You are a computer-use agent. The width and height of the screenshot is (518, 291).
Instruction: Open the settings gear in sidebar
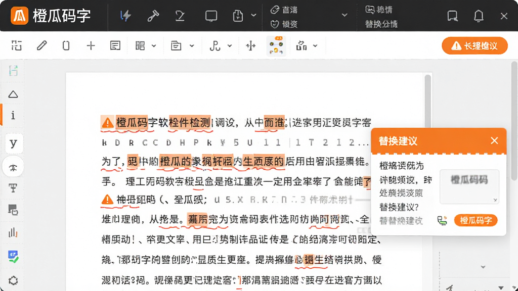click(x=13, y=280)
